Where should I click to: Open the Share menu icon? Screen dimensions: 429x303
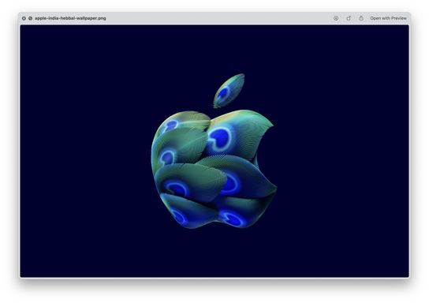coord(361,18)
